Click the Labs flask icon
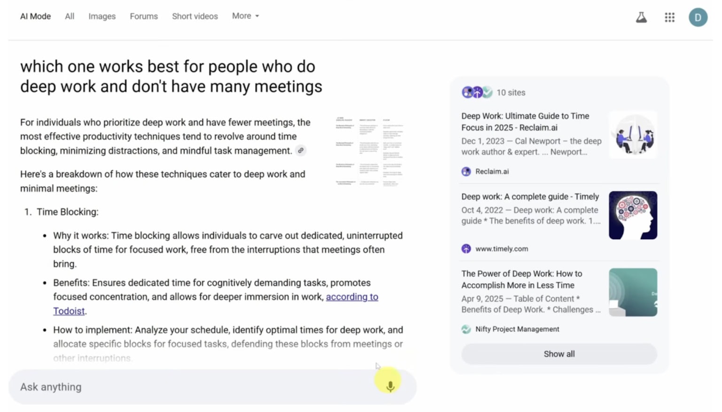The image size is (722, 412). point(641,18)
